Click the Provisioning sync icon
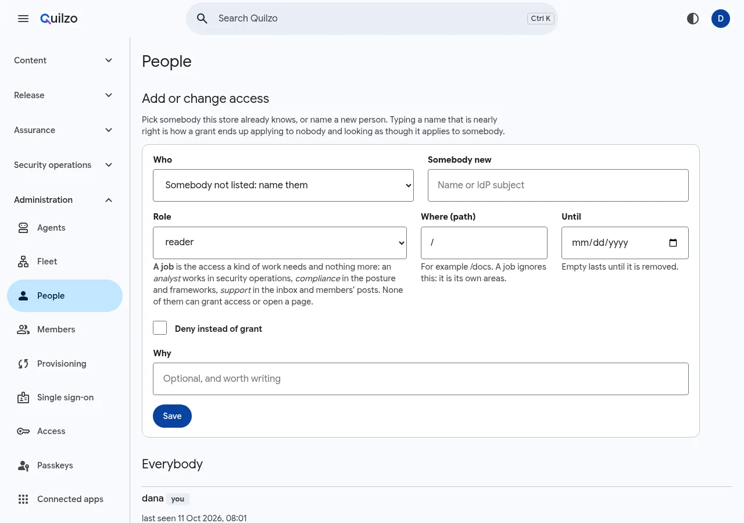 (23, 364)
